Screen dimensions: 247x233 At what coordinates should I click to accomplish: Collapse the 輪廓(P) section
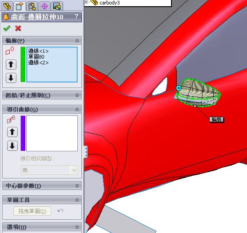pos(77,41)
